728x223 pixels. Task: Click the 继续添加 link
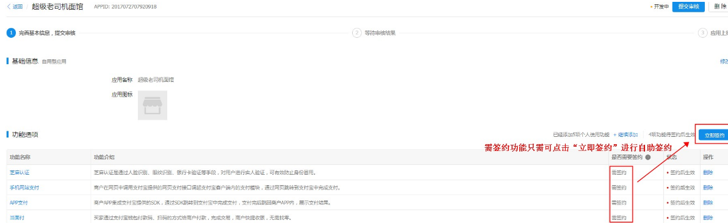(625, 135)
